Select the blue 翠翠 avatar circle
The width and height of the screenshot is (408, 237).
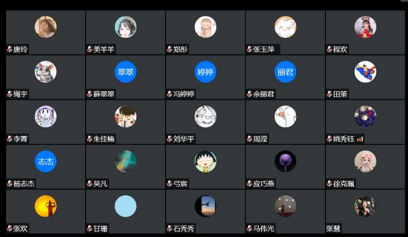pos(125,72)
